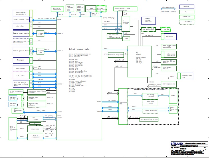
Task: Select the vin regulator block left of EC
Action: pos(116,55)
